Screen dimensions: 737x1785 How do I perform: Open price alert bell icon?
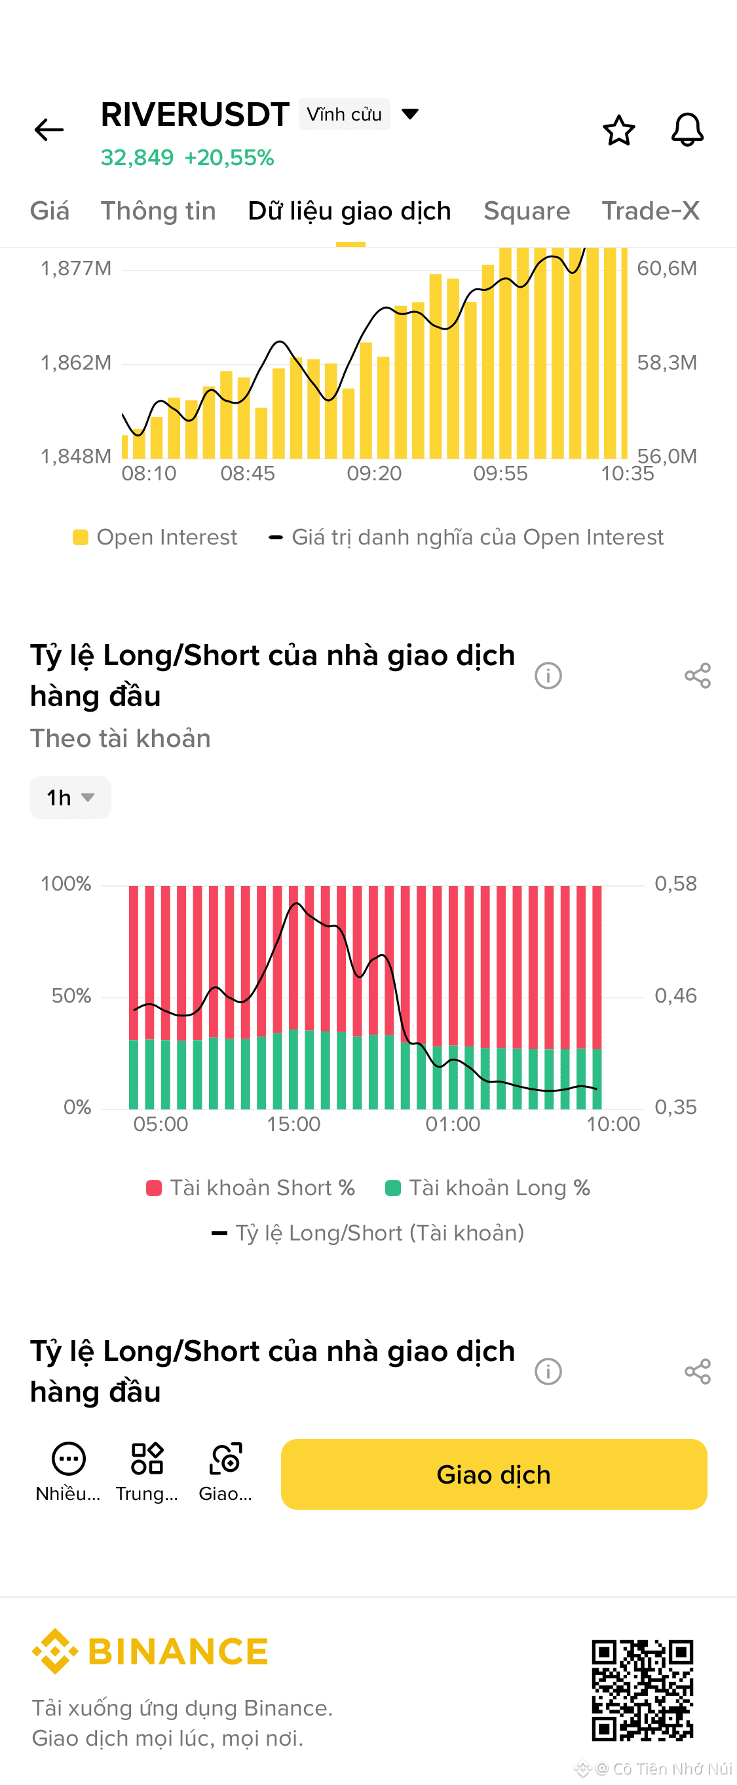[x=687, y=130]
